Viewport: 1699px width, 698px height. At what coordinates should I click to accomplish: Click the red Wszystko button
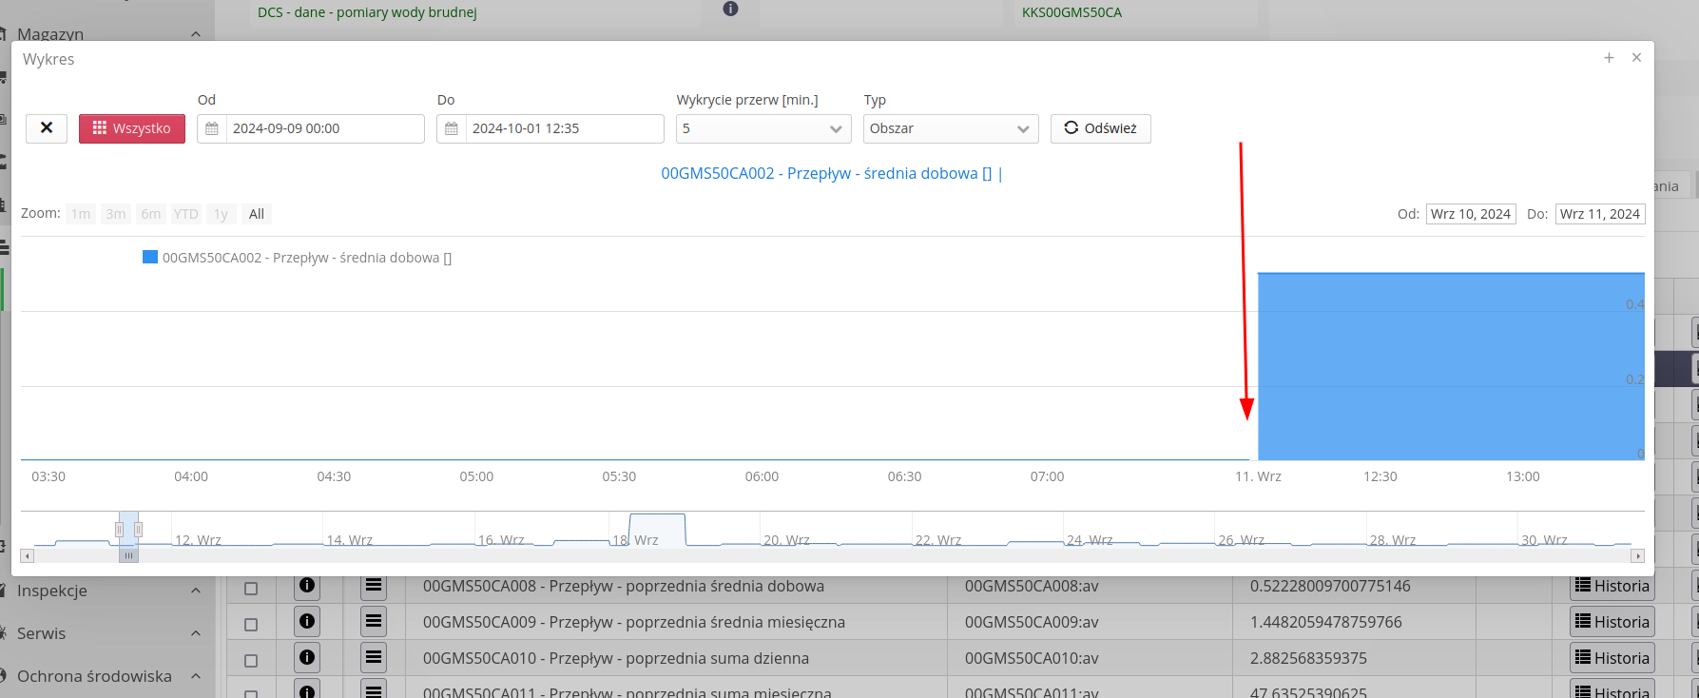[x=132, y=128]
